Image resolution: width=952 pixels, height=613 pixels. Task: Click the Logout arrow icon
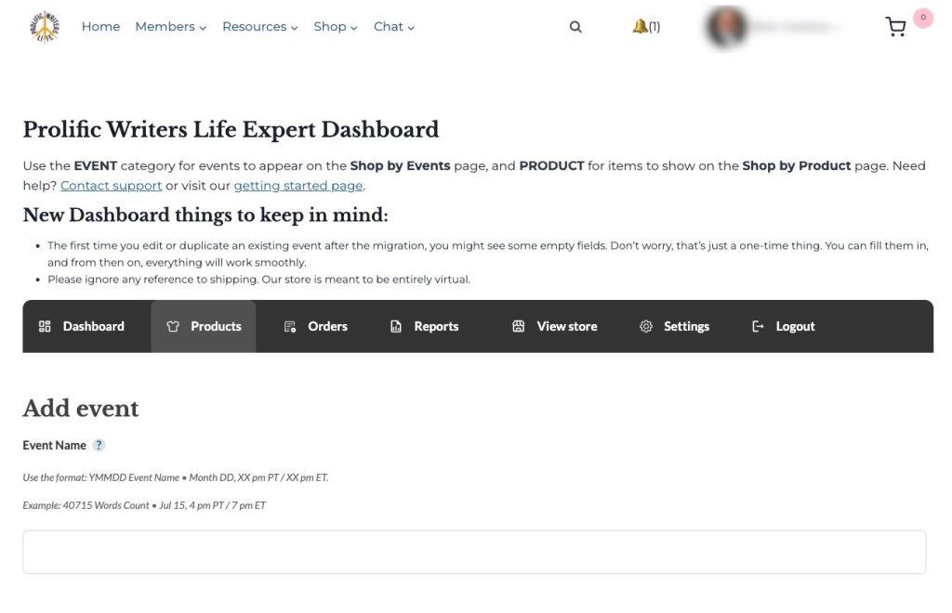758,326
